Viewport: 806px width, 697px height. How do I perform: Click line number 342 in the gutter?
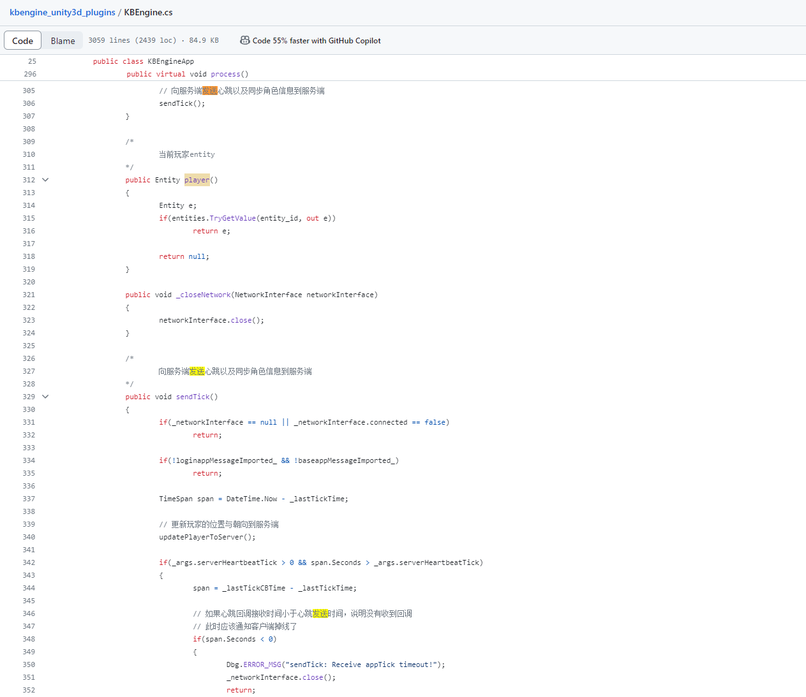(x=29, y=562)
